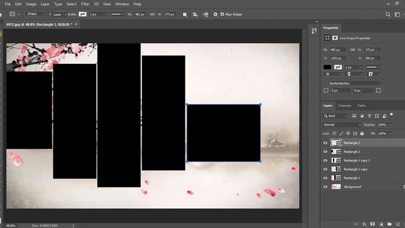The width and height of the screenshot is (405, 228).
Task: Switch to the Paths tab
Action: click(x=361, y=106)
